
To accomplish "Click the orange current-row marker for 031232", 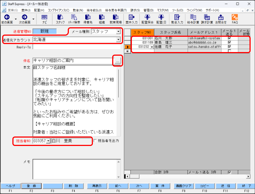I will coord(127,47).
